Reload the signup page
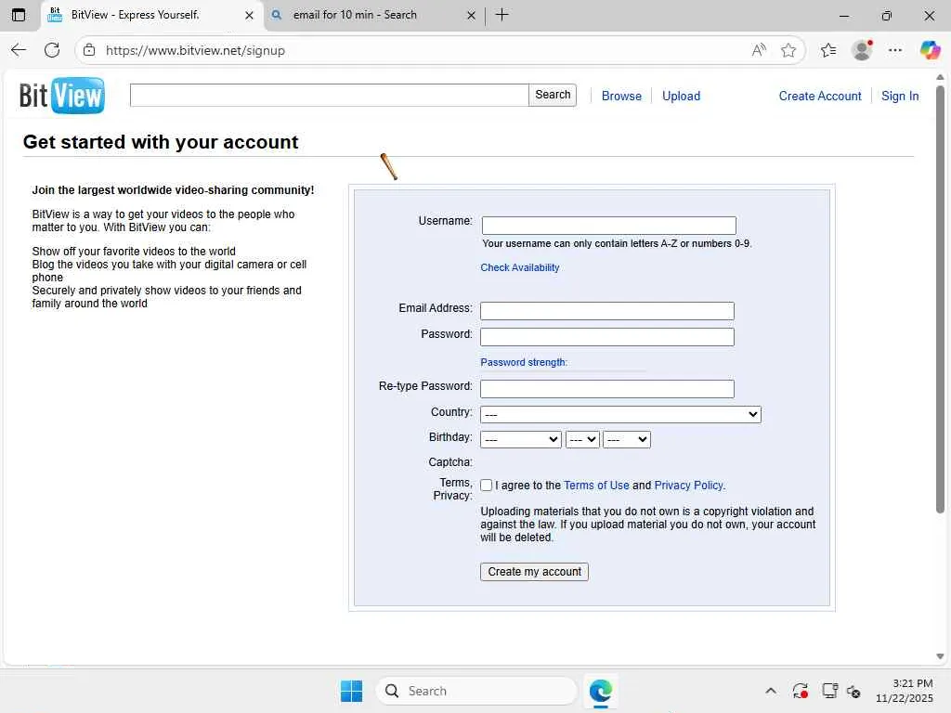This screenshot has height=713, width=951. 52,50
